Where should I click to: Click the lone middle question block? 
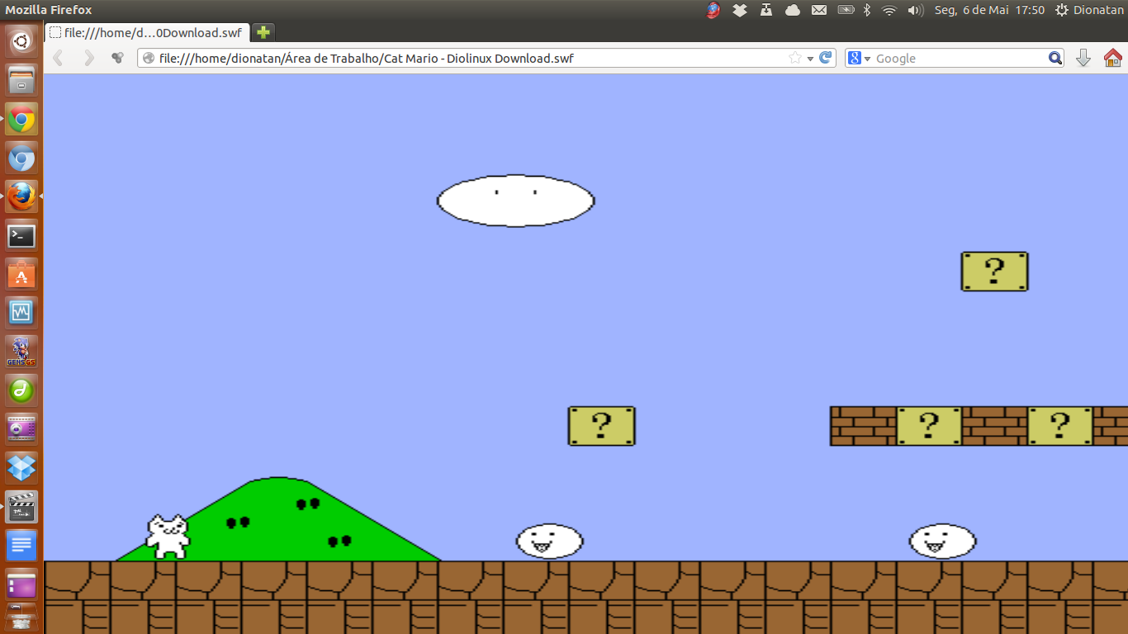601,426
